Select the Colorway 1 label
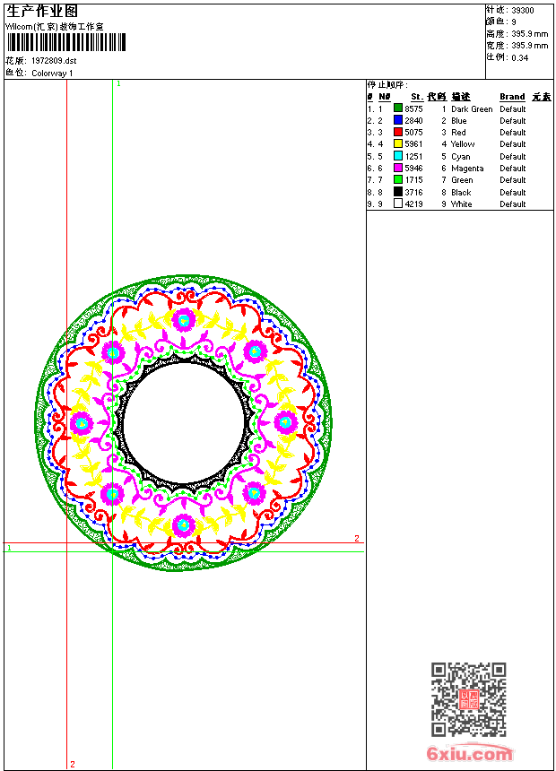The height and width of the screenshot is (771, 556). click(x=53, y=74)
